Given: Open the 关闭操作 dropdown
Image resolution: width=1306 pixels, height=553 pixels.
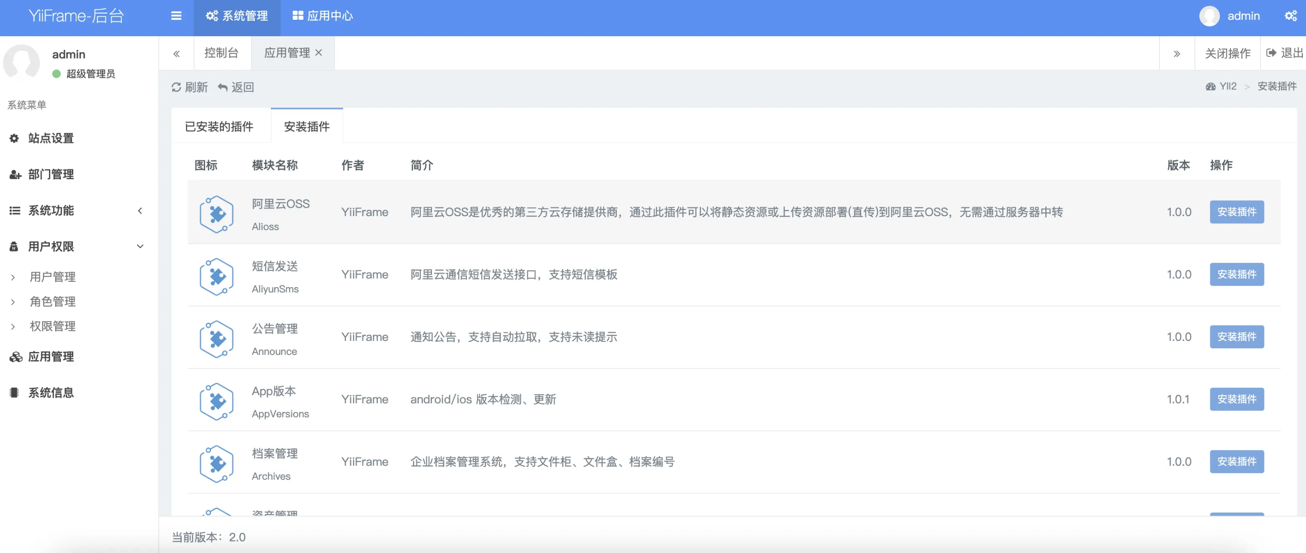Looking at the screenshot, I should (1227, 53).
